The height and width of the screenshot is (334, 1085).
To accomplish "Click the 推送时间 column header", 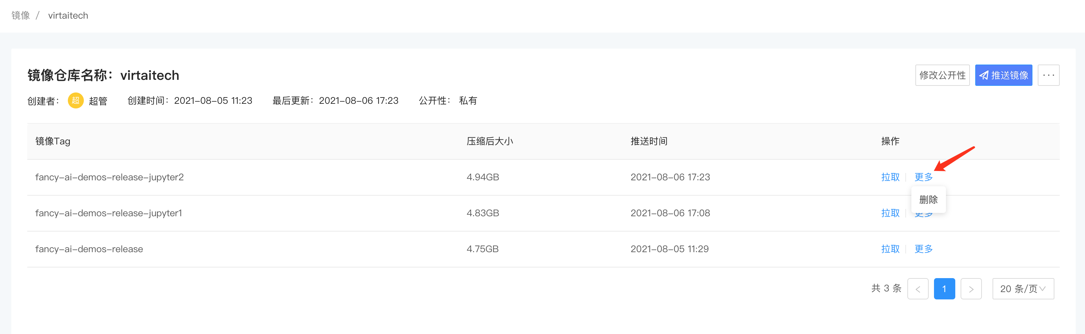I will 649,141.
